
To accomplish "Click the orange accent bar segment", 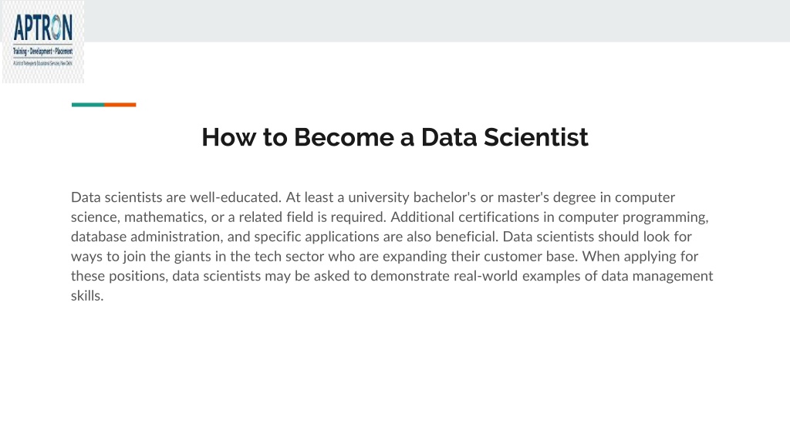I will pos(120,105).
